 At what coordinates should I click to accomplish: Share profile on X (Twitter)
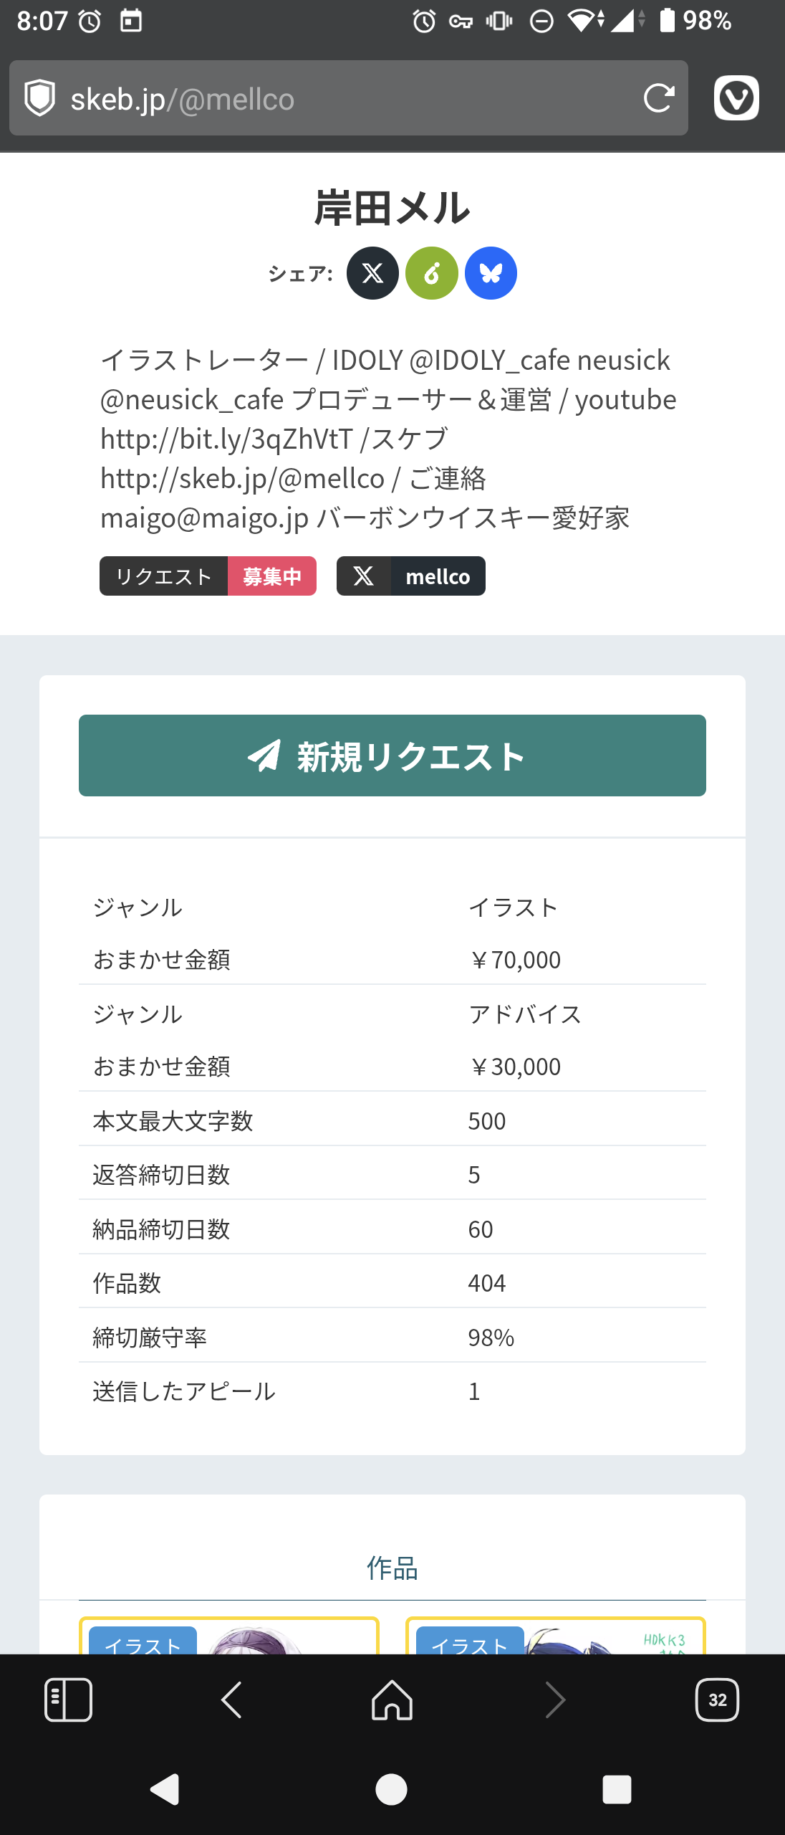point(372,273)
